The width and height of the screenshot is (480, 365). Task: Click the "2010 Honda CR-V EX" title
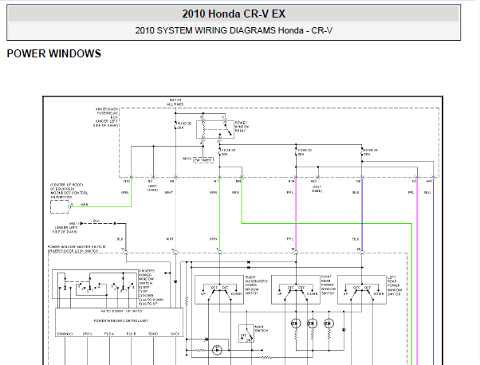pos(234,14)
